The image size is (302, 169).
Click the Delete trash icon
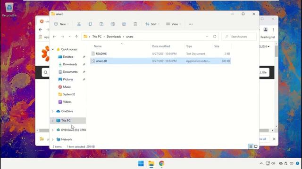tap(135, 24)
